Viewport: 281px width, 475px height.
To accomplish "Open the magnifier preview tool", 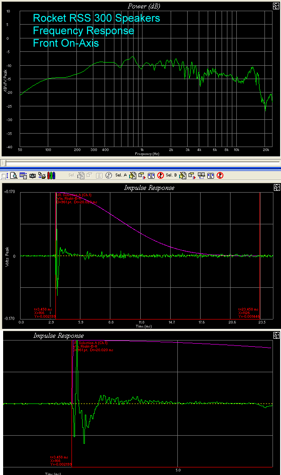I will pos(14,176).
